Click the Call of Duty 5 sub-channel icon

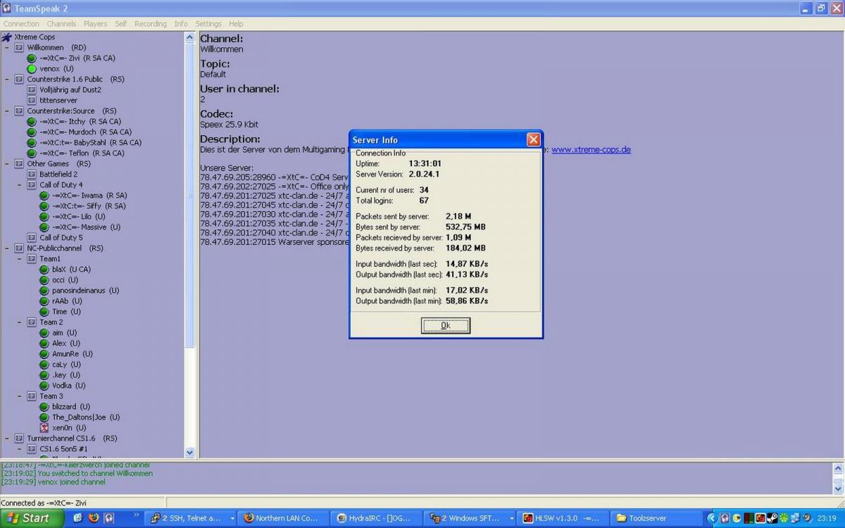click(x=32, y=237)
